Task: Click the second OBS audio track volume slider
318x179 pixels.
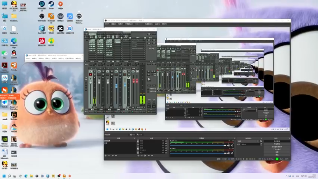Action: 198,153
